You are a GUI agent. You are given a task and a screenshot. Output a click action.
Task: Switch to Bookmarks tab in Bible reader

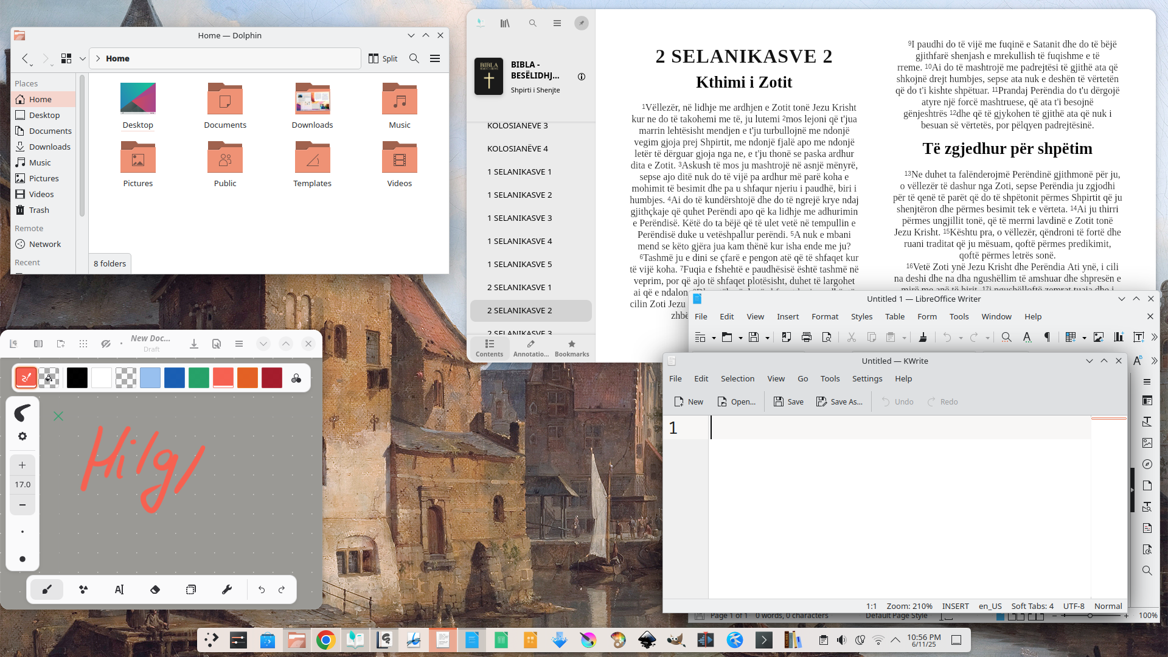point(572,348)
